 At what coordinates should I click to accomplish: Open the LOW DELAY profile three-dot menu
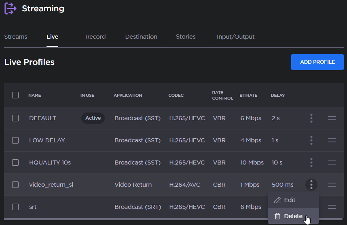(311, 140)
